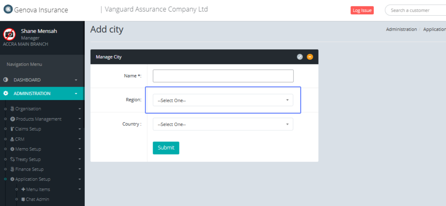Screen dimensions: 446x206
Task: Click the red Log Issue button
Action: (x=362, y=10)
